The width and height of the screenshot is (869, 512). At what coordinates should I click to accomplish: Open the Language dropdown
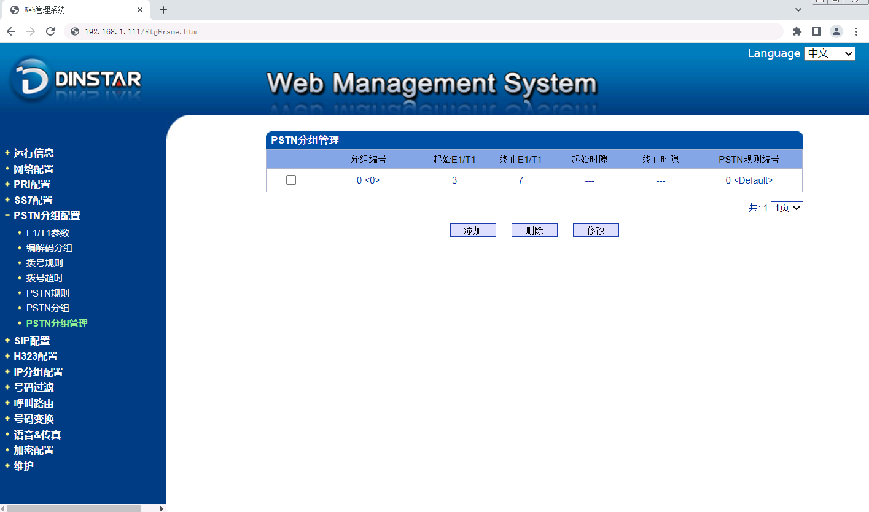[829, 53]
